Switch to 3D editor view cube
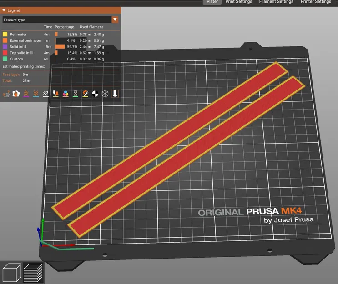The width and height of the screenshot is (338, 284). (12, 272)
